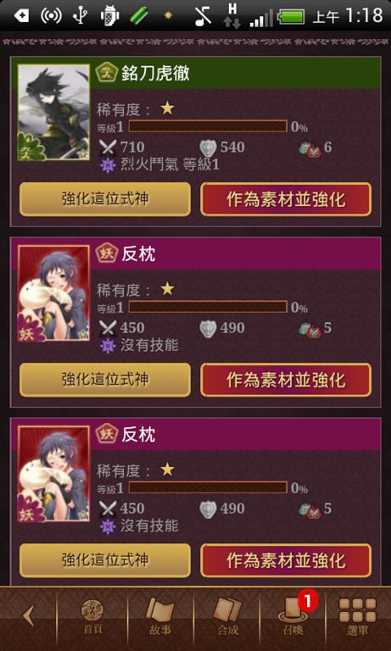Image resolution: width=391 pixels, height=651 pixels.
Task: Tap the crossed swords attack icon showing 710
Action: (108, 147)
